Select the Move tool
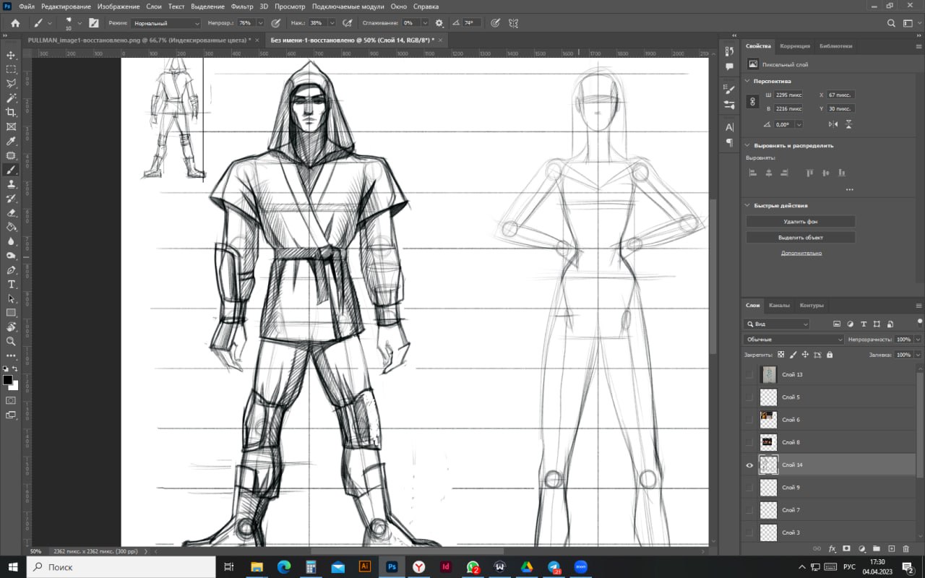This screenshot has width=925, height=578. point(11,55)
